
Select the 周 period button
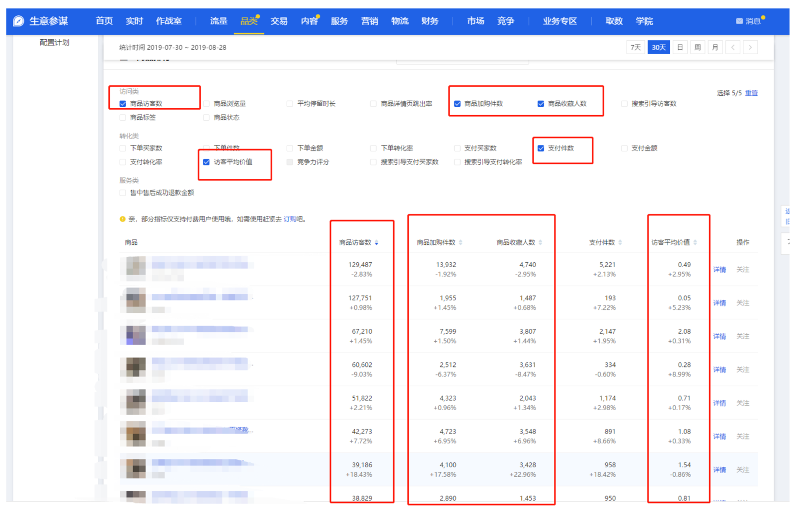tap(698, 48)
